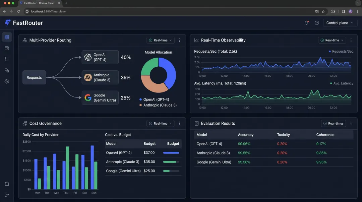The image size is (362, 202).
Task: Open Real-time dropdown in Multi-Provider Routing
Action: 161,40
